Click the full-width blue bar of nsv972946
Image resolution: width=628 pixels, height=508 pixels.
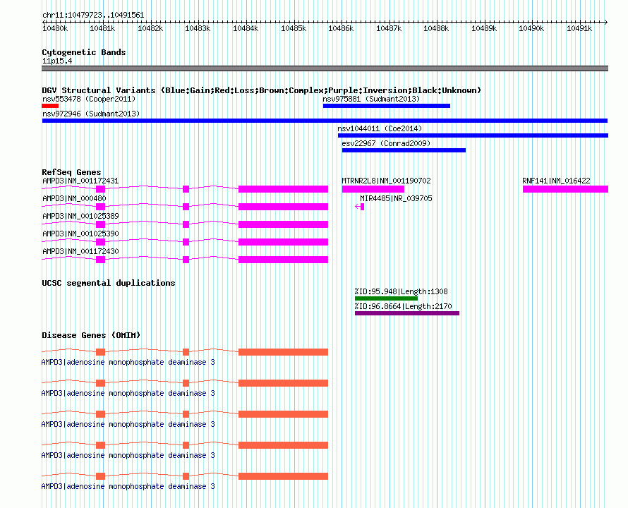pyautogui.click(x=325, y=121)
